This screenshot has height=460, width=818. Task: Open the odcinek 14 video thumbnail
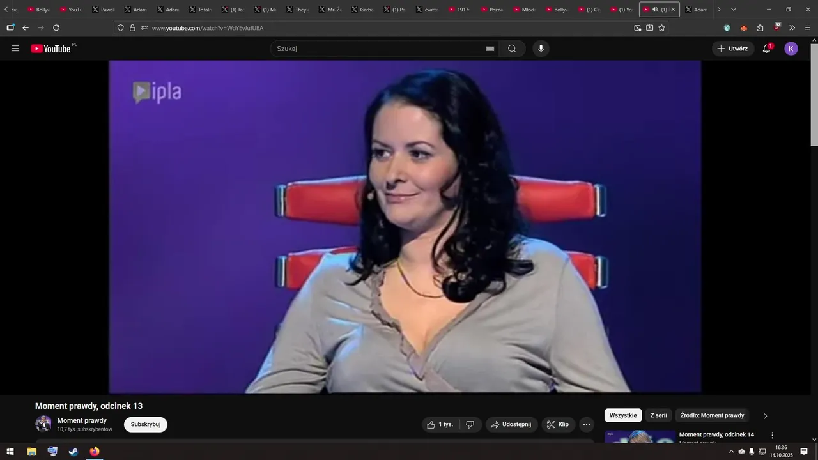[640, 436]
